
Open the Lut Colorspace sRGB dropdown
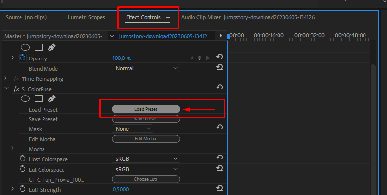point(146,169)
